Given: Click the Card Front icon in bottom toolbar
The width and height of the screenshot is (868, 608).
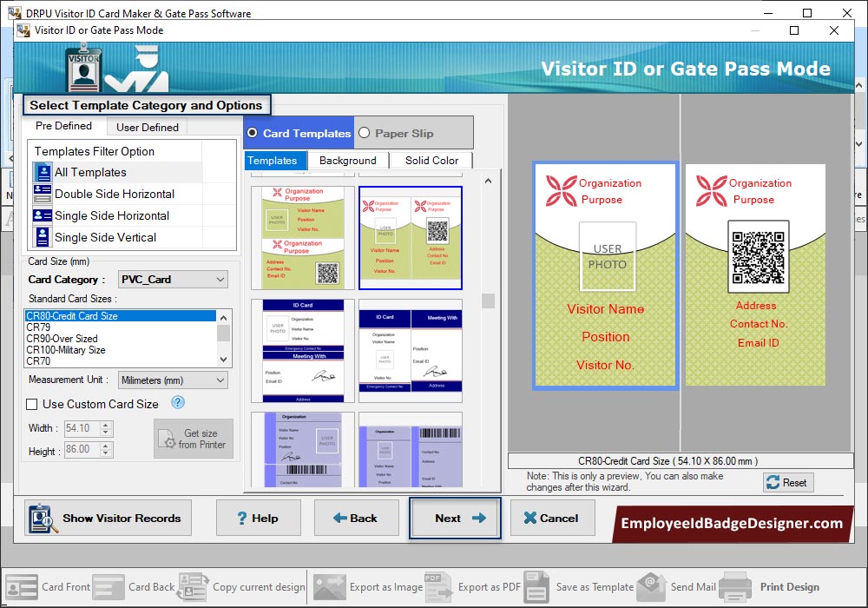Looking at the screenshot, I should click(x=22, y=587).
